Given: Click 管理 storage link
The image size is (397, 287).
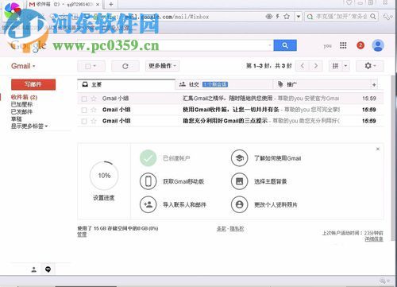Looking at the screenshot, I should (82, 235).
